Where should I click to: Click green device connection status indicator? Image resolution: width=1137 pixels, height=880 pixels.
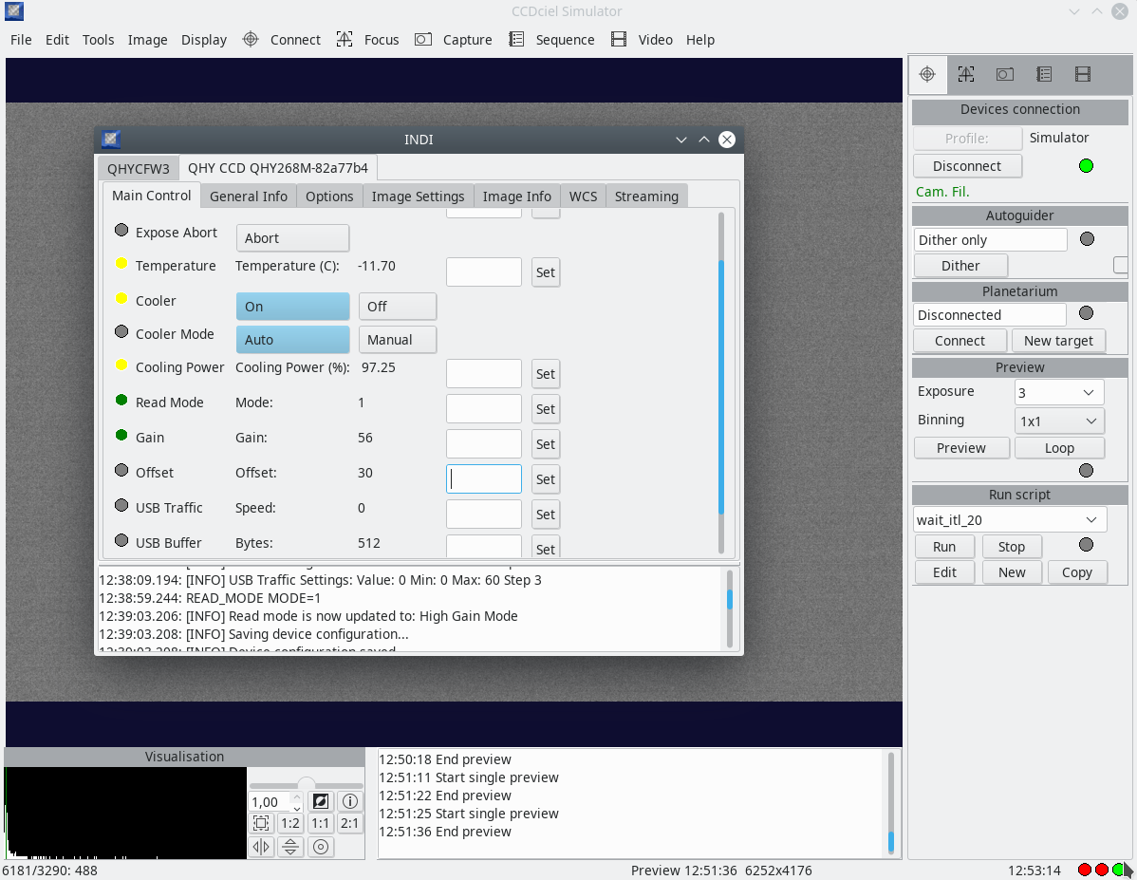1086,166
